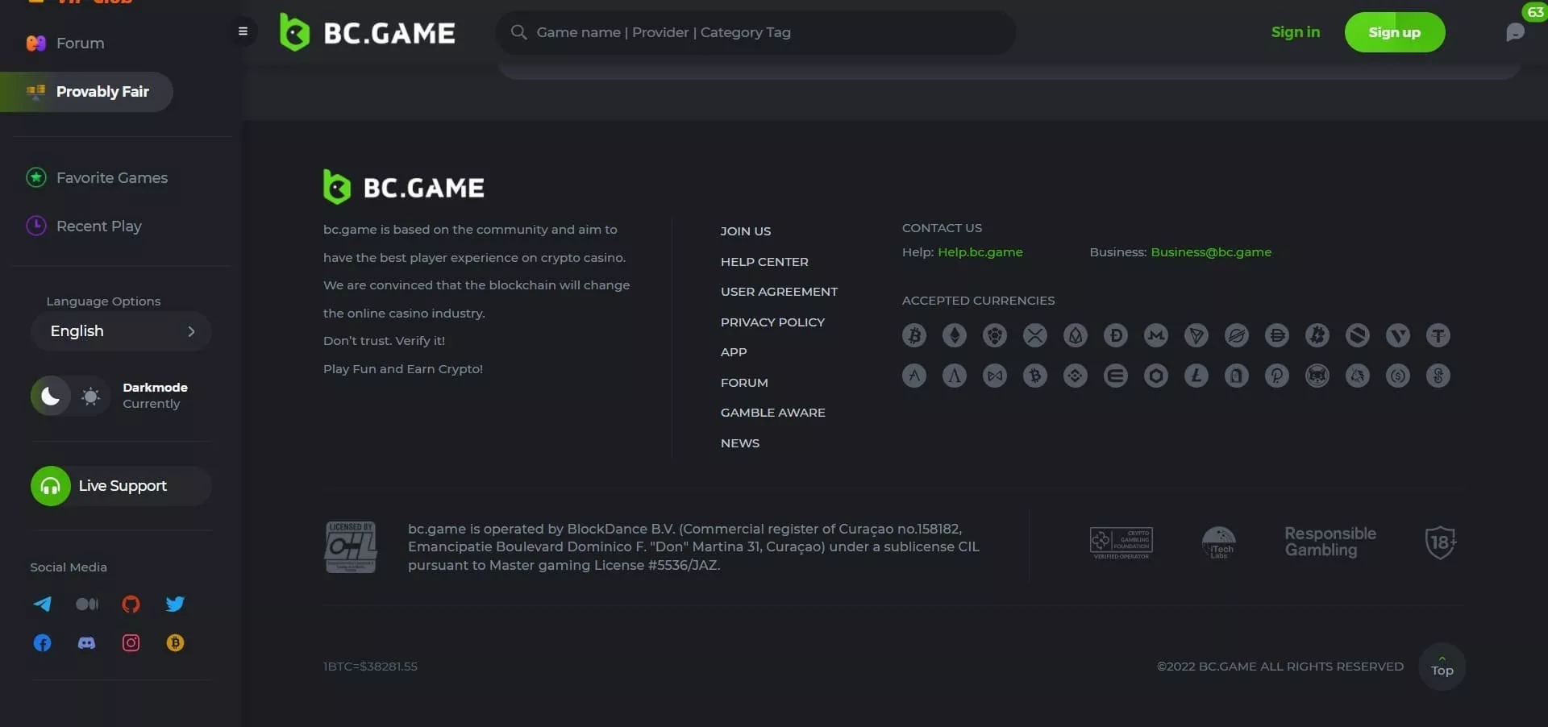Click the Sign in link
The width and height of the screenshot is (1548, 727).
click(x=1295, y=32)
